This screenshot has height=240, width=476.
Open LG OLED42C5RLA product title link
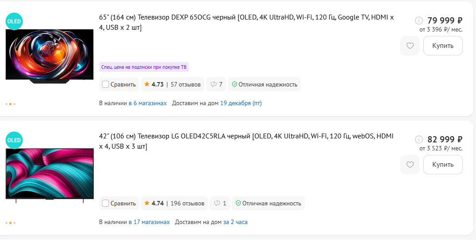[246, 141]
